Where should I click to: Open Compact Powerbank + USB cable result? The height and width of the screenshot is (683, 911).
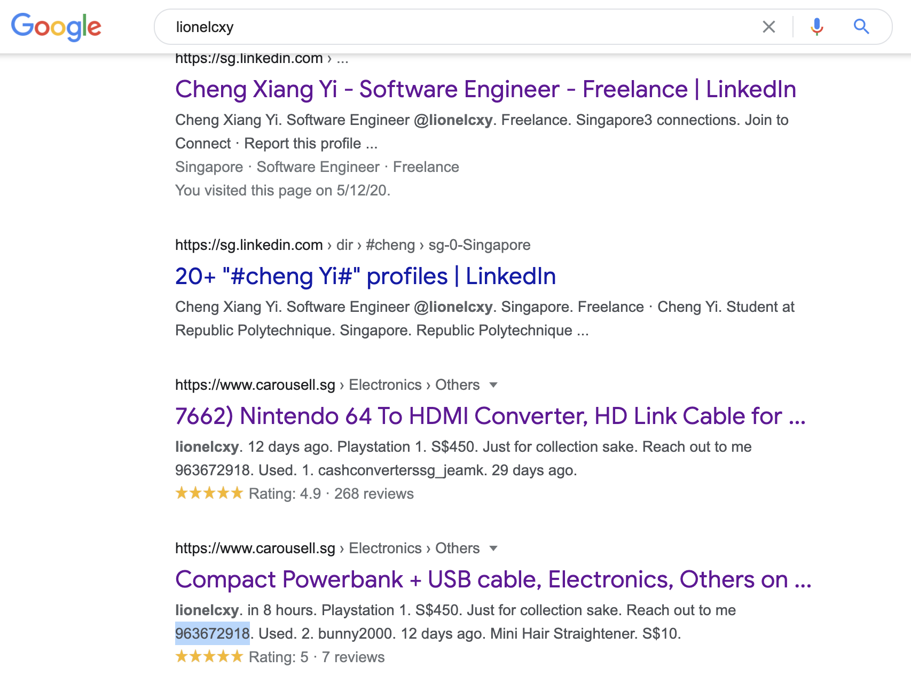(x=493, y=579)
